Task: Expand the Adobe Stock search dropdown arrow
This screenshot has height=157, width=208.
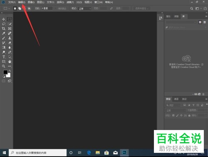Action: point(206,27)
